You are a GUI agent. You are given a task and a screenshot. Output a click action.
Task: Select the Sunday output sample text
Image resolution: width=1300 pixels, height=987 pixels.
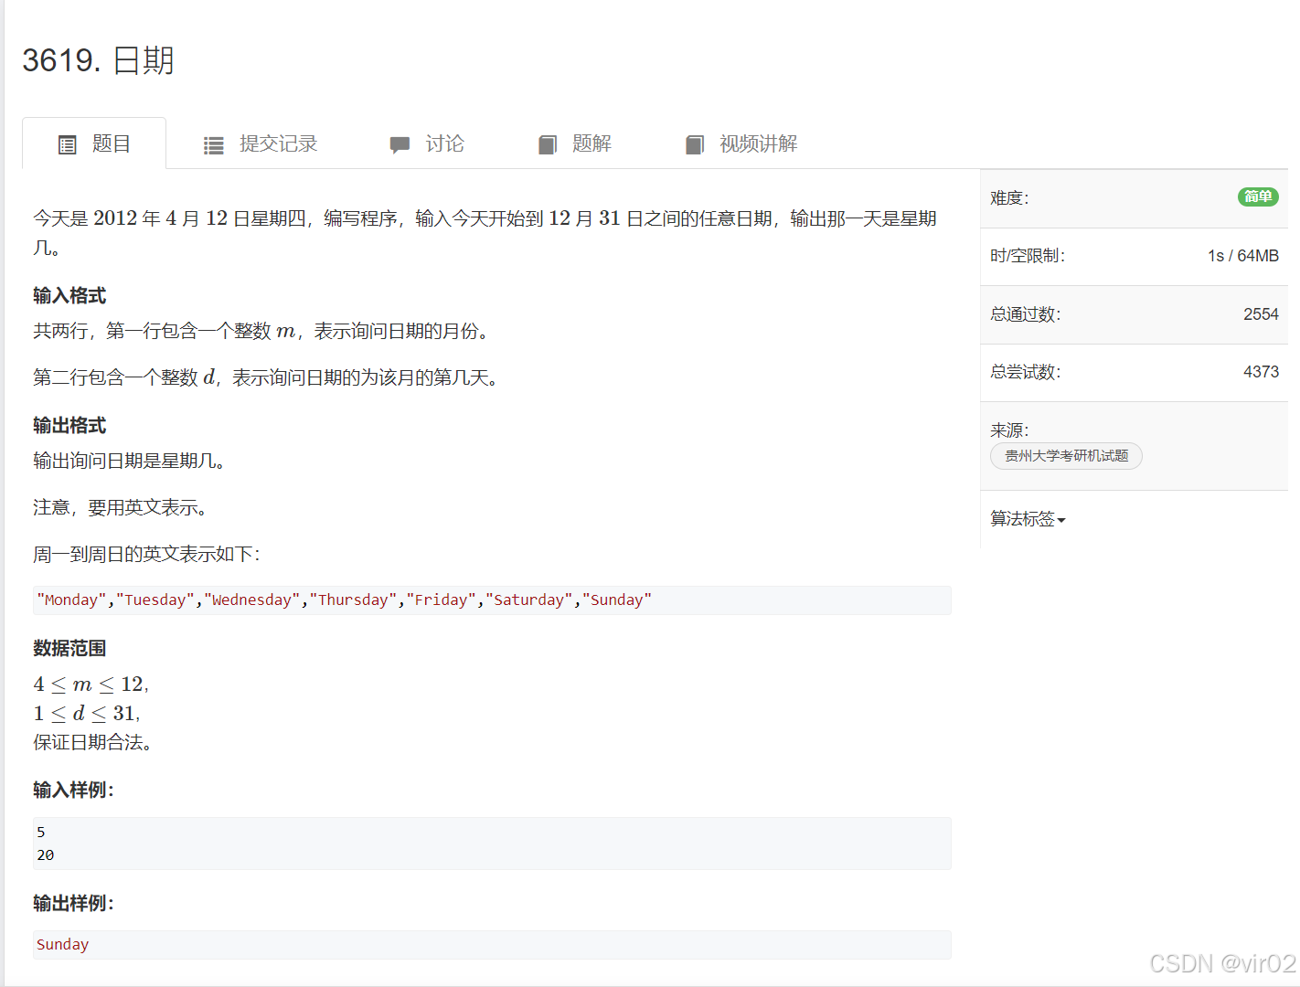click(62, 944)
